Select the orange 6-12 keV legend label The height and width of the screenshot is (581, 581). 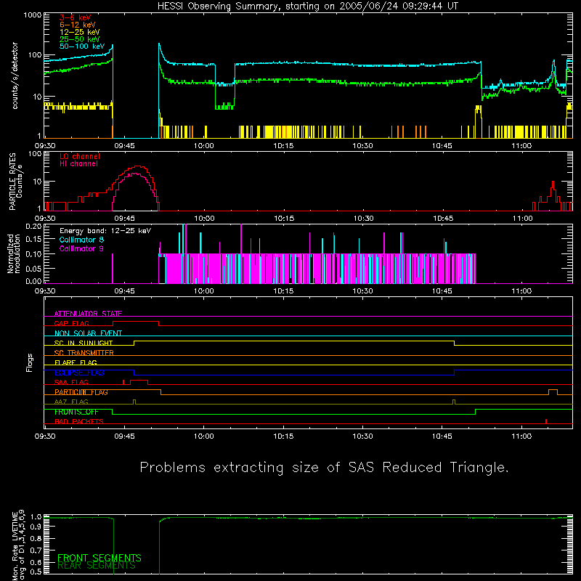point(77,25)
